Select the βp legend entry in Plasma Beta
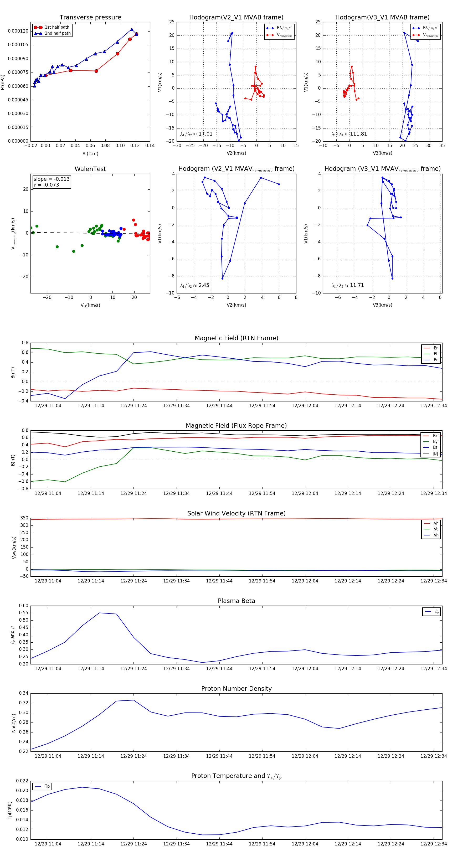The image size is (473, 867). click(x=431, y=612)
